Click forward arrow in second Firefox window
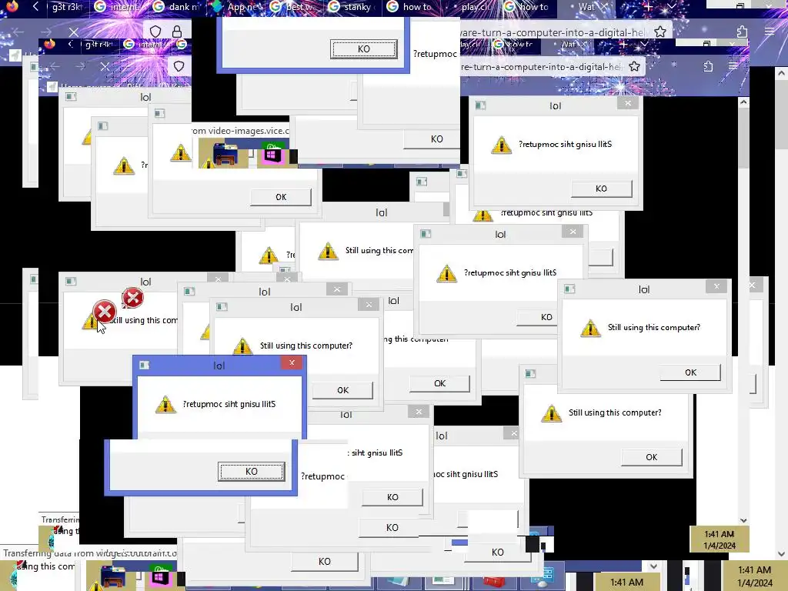 tap(80, 66)
